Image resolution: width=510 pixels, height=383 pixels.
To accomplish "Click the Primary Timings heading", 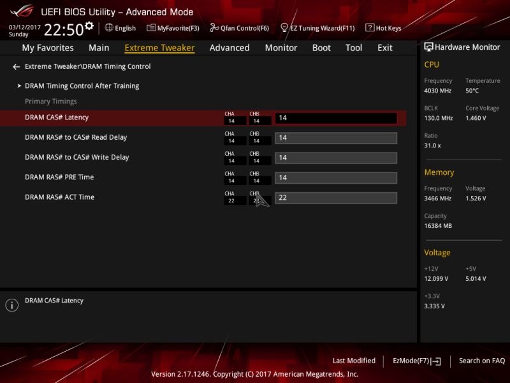I will [51, 101].
